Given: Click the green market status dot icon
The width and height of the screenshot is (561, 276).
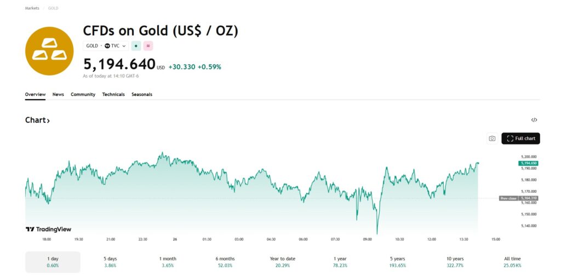Looking at the screenshot, I should click(136, 46).
